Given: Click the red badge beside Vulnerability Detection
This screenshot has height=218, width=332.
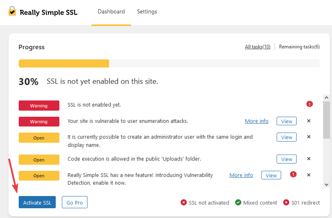Looking at the screenshot, I should [293, 174].
